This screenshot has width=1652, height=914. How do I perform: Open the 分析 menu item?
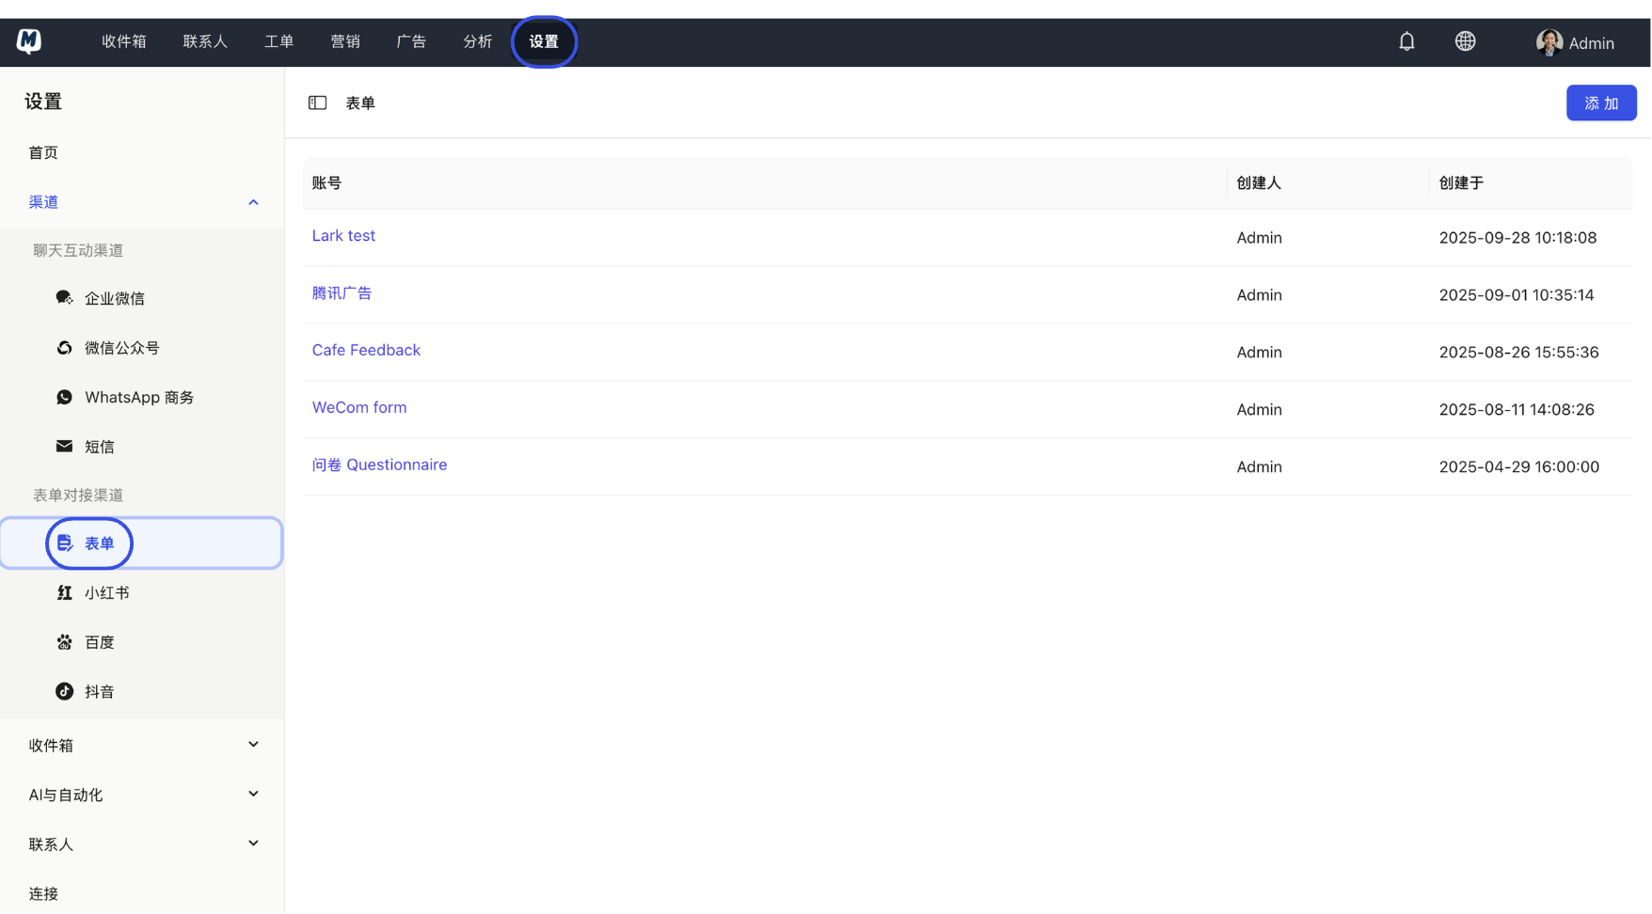pos(477,41)
